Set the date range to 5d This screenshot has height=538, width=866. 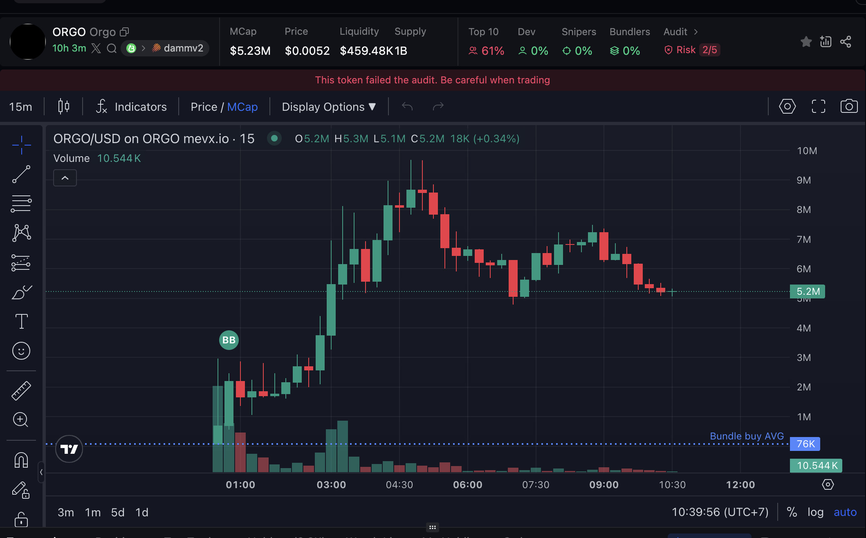[x=118, y=513]
